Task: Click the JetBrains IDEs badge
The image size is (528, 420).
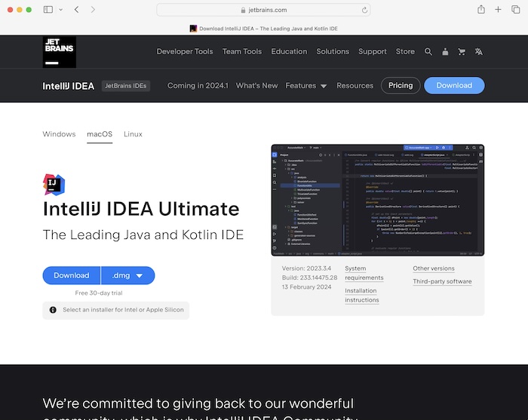Action: point(126,86)
